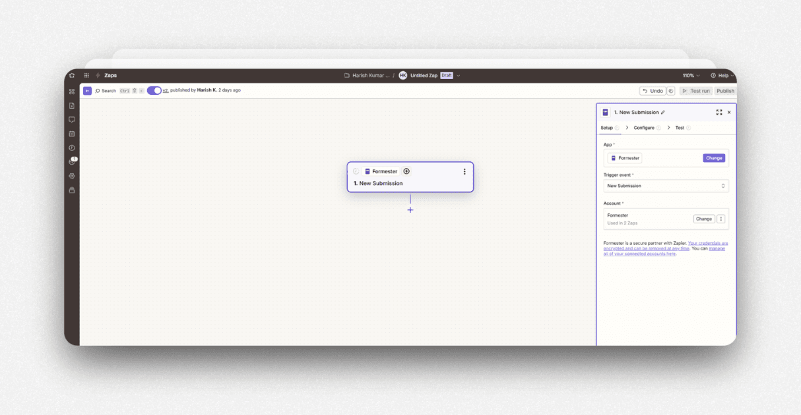Click the Undo button

(653, 91)
